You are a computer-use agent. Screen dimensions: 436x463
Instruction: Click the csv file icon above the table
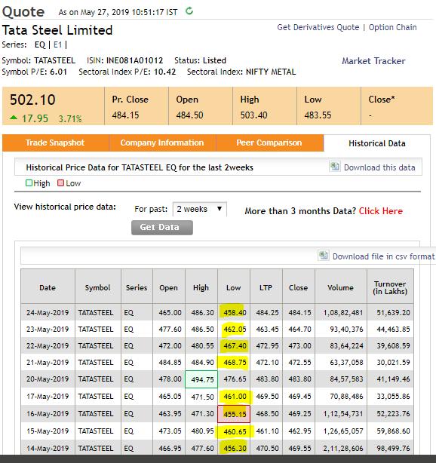click(x=323, y=256)
